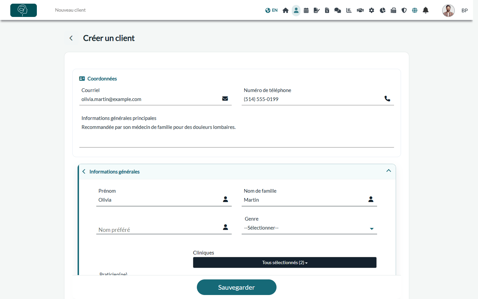Viewport: 478px width, 299px height.
Task: Open the invoice dollar document icon
Action: (x=327, y=10)
